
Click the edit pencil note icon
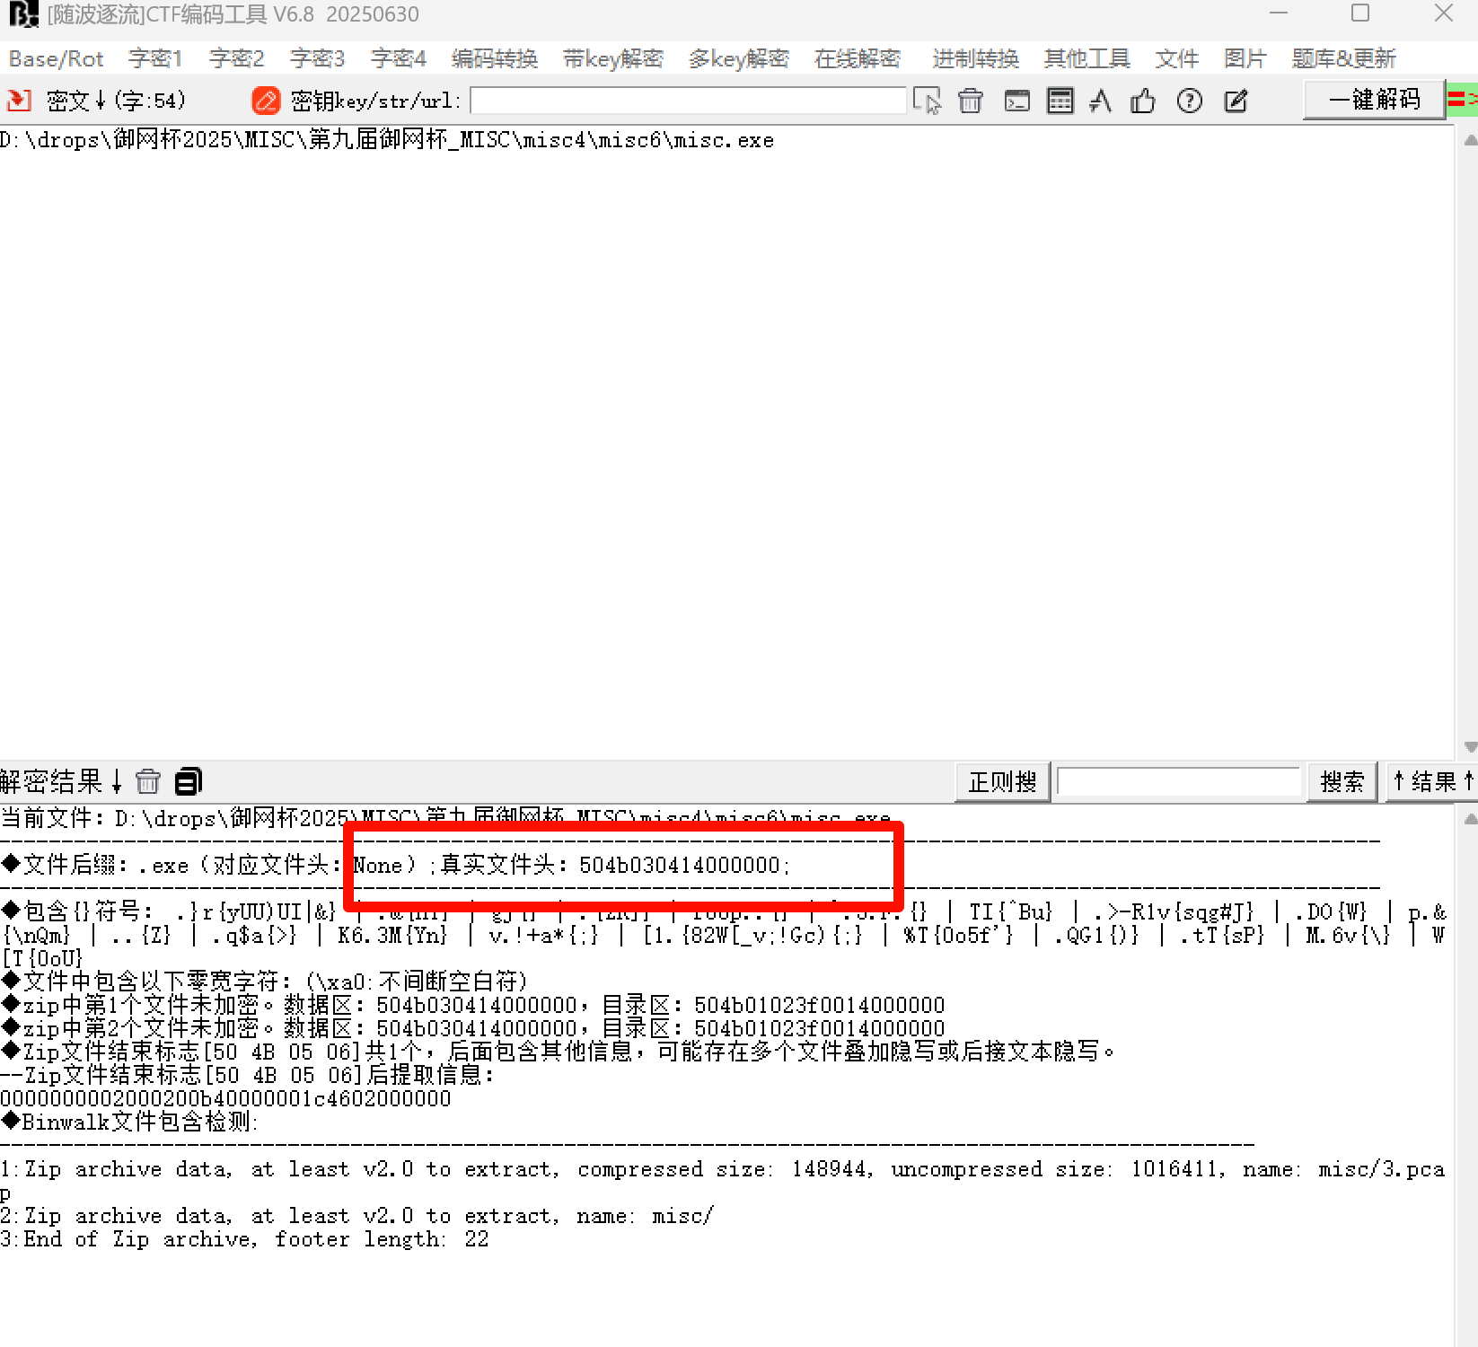click(x=1236, y=101)
